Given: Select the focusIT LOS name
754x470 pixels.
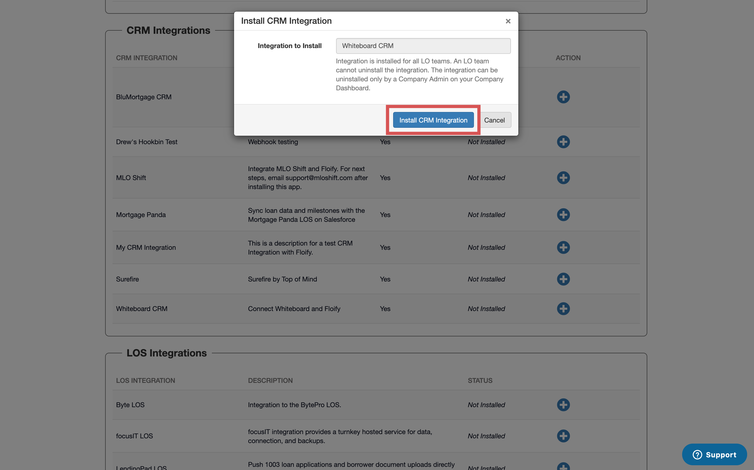Looking at the screenshot, I should pos(134,436).
